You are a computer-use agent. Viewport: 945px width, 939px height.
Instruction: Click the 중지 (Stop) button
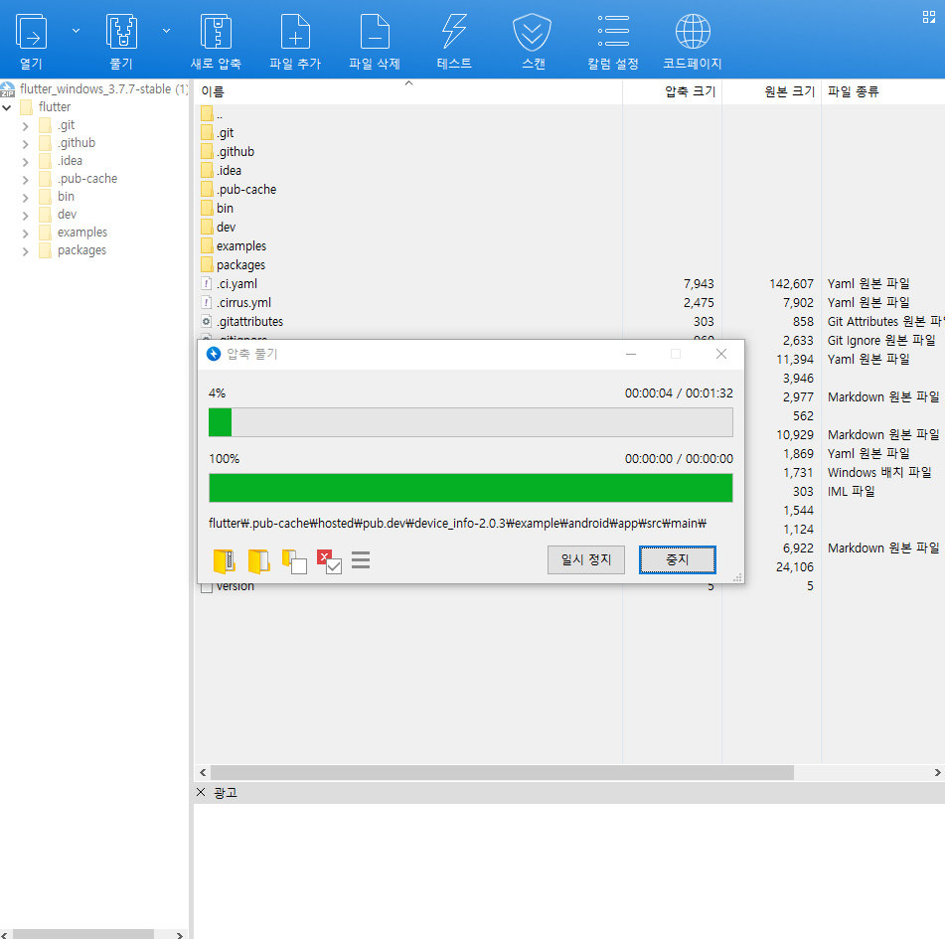pyautogui.click(x=678, y=559)
